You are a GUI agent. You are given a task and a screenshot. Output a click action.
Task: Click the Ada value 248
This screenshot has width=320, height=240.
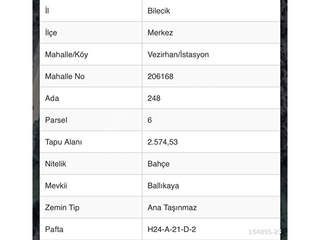point(154,98)
